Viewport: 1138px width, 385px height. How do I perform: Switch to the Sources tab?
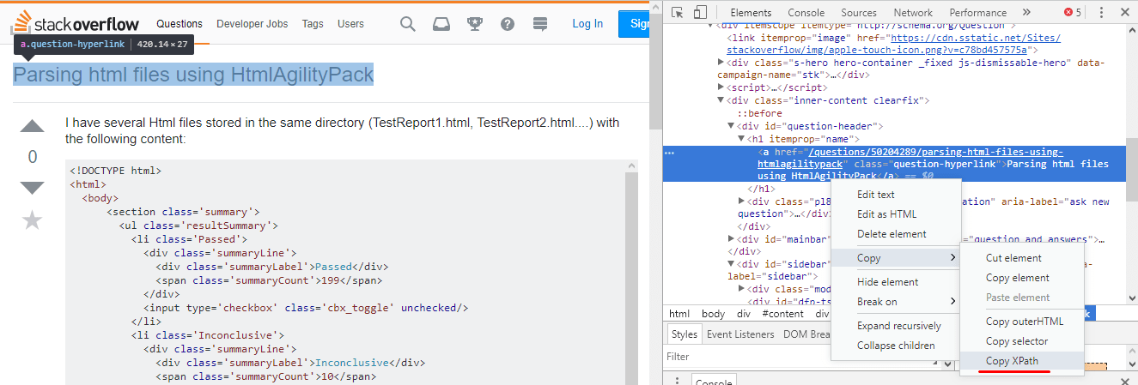click(x=859, y=12)
